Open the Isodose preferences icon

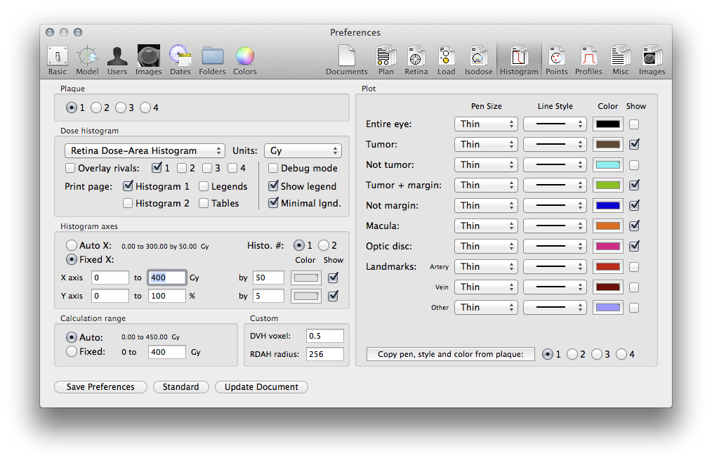[x=478, y=60]
